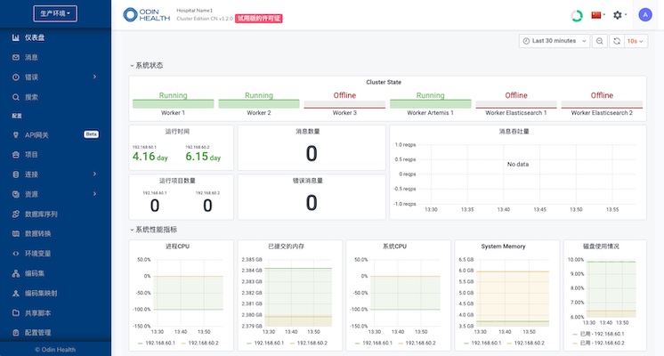
Task: Click the 数据转换 sidebar icon
Action: click(x=16, y=234)
